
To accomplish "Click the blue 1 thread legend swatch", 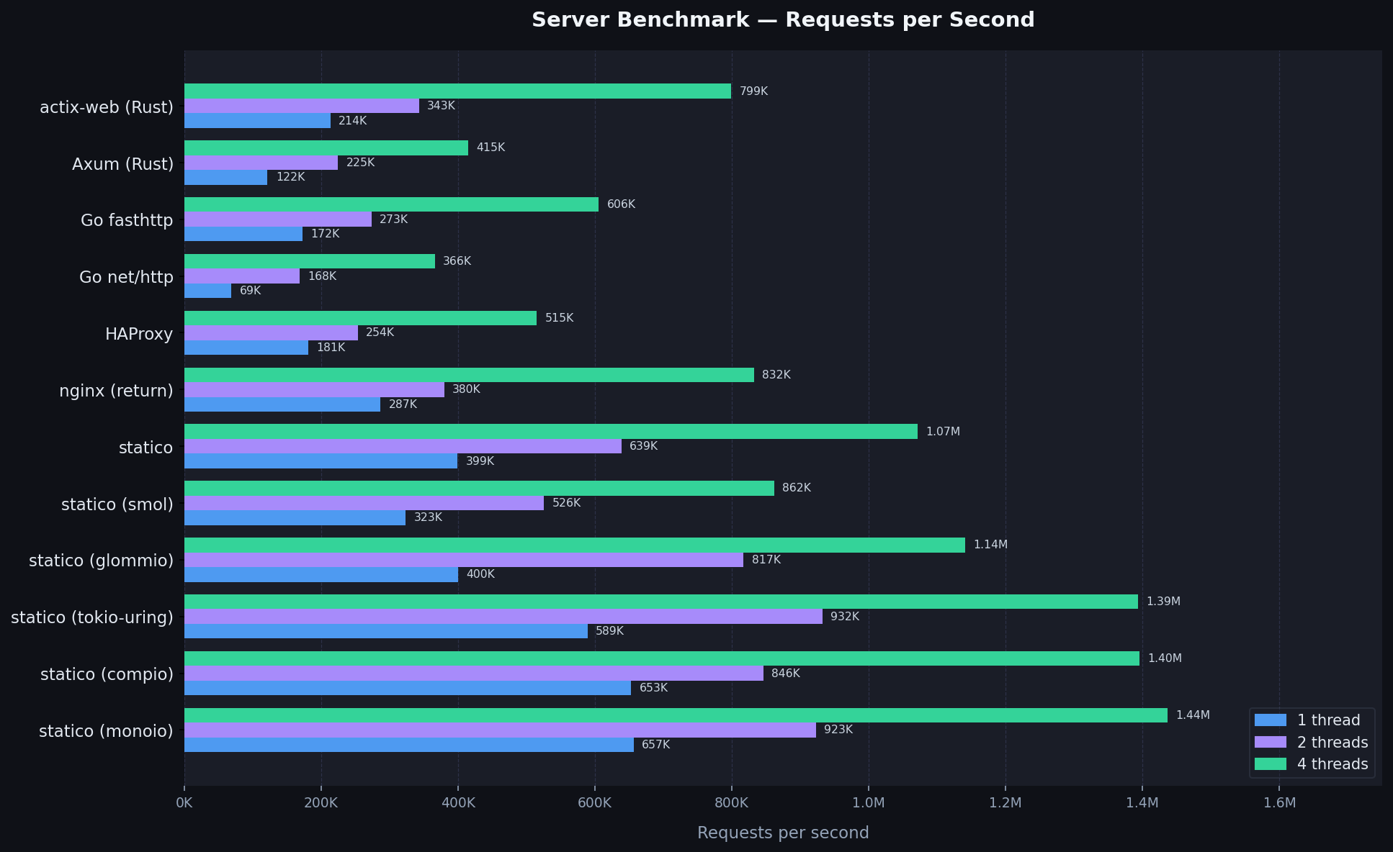I will [x=1270, y=720].
